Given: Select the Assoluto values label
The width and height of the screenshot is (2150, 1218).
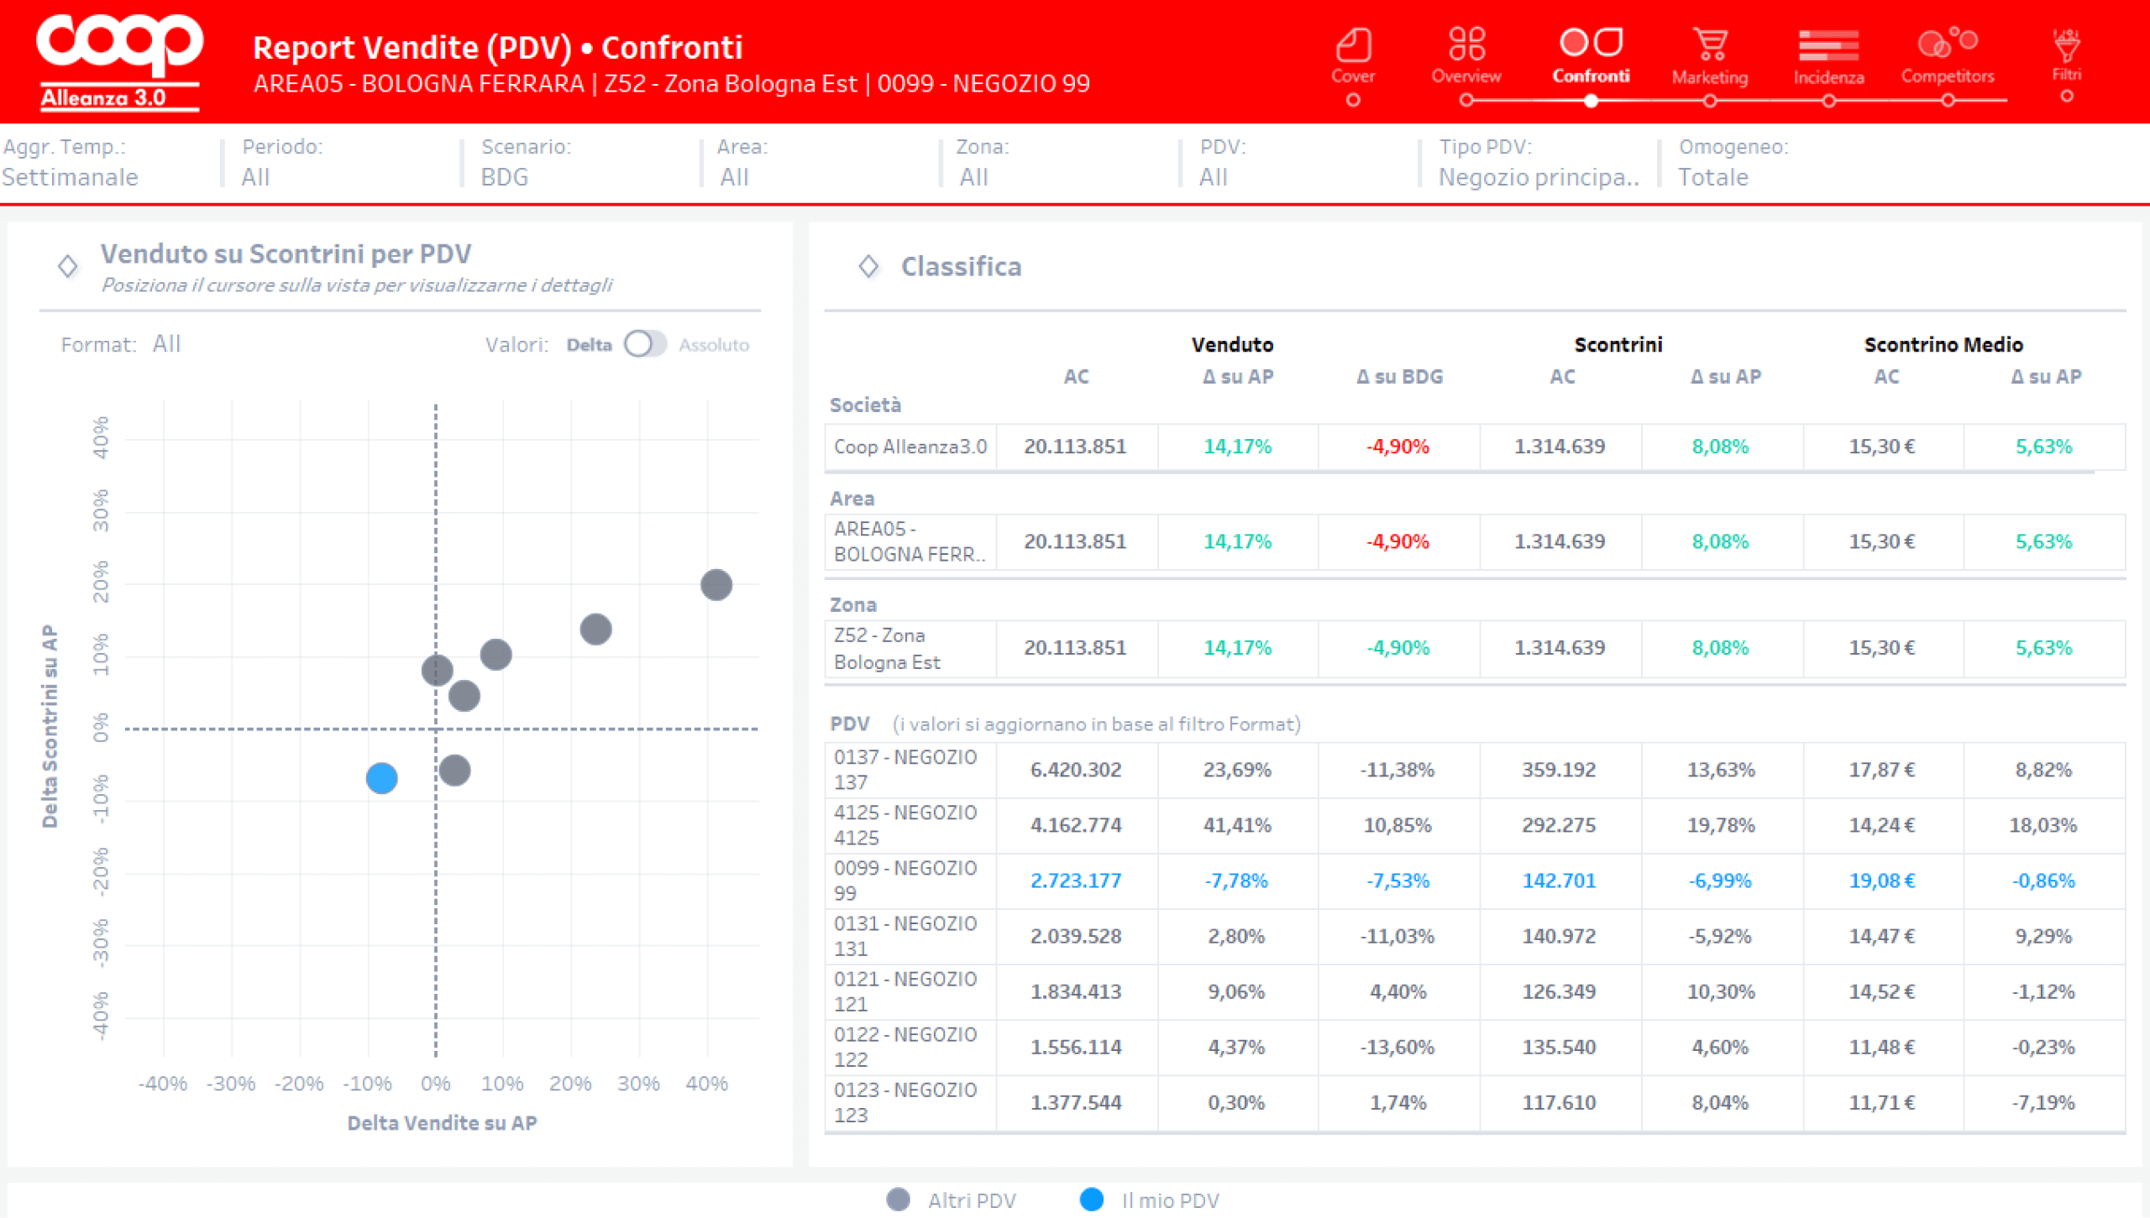Looking at the screenshot, I should pyautogui.click(x=714, y=345).
